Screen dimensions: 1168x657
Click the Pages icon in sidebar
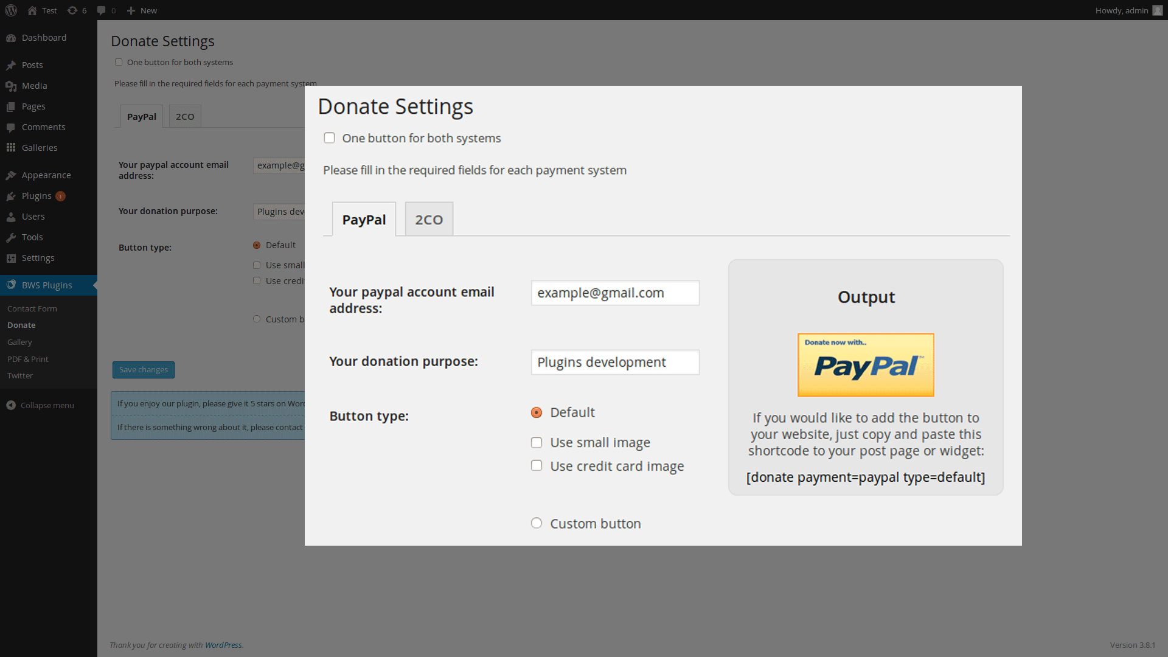(x=11, y=106)
